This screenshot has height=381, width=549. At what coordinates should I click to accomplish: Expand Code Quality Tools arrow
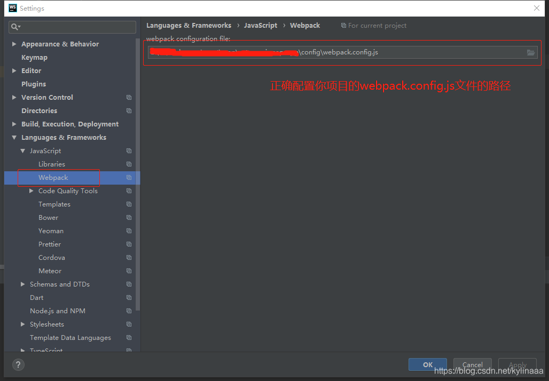31,190
